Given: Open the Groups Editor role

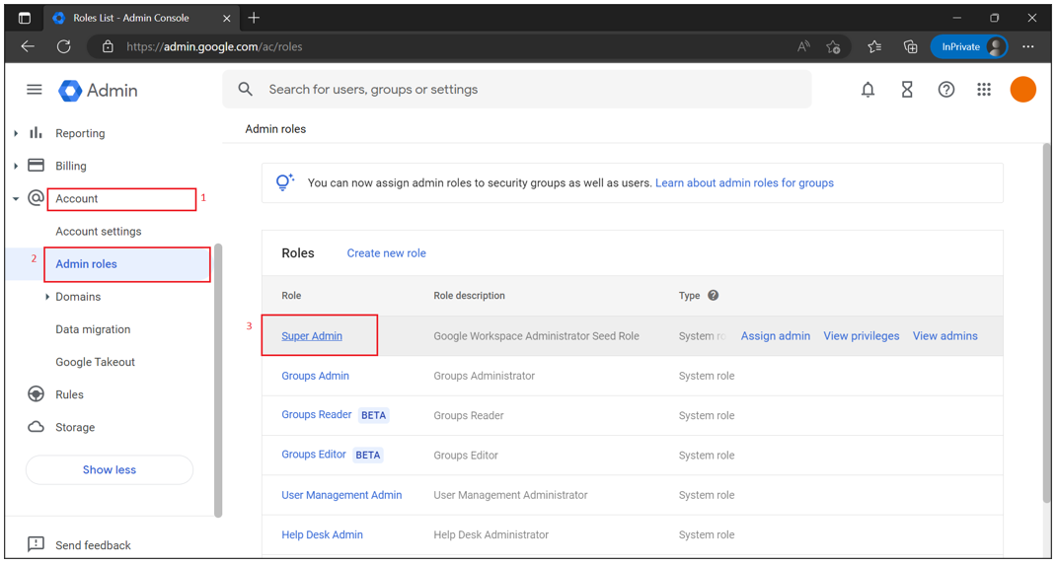Looking at the screenshot, I should (314, 455).
